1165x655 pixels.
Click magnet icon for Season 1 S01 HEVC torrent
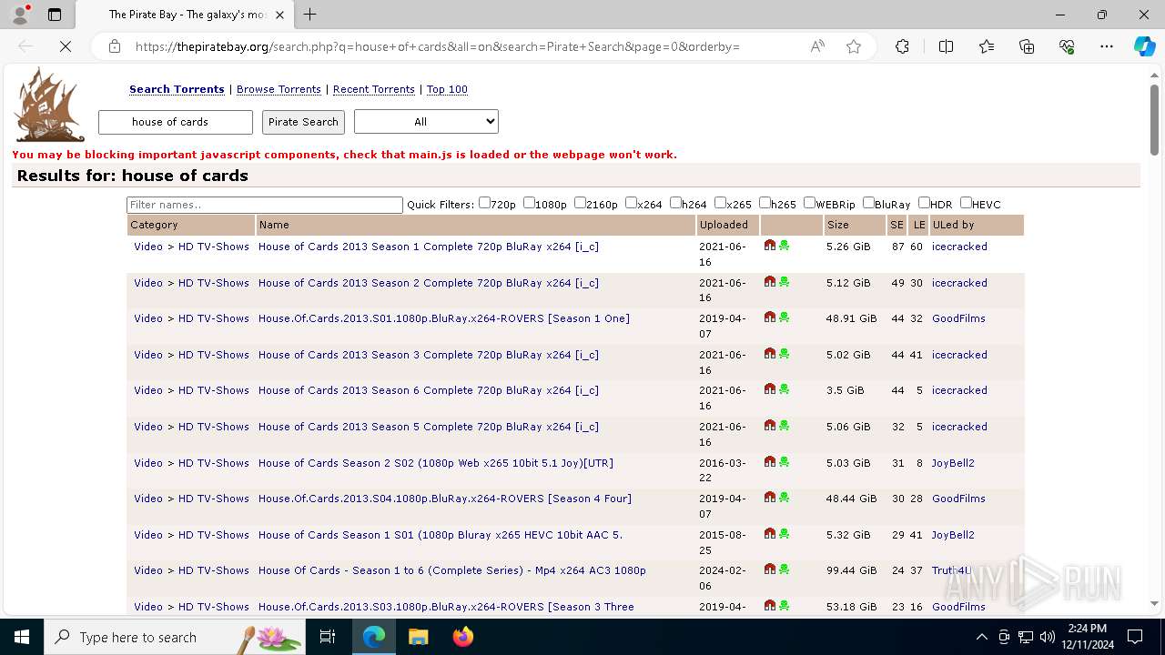[x=770, y=534]
